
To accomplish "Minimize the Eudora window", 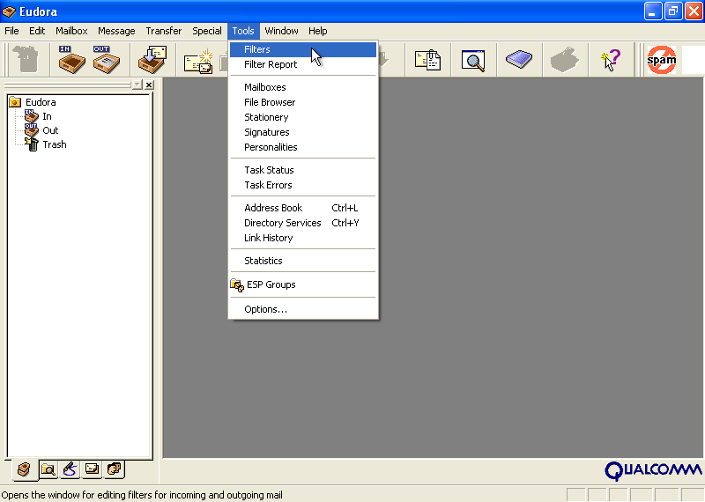I will point(652,11).
